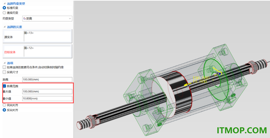The width and height of the screenshot is (270, 138).
Task: Click the red 目标实体 label
Action: [x=10, y=52]
